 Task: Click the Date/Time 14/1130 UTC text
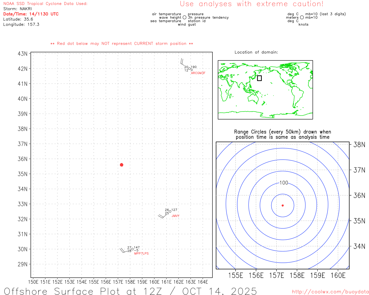(31, 14)
